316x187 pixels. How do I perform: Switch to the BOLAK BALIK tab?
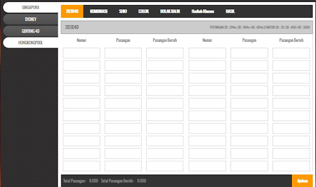(x=170, y=11)
